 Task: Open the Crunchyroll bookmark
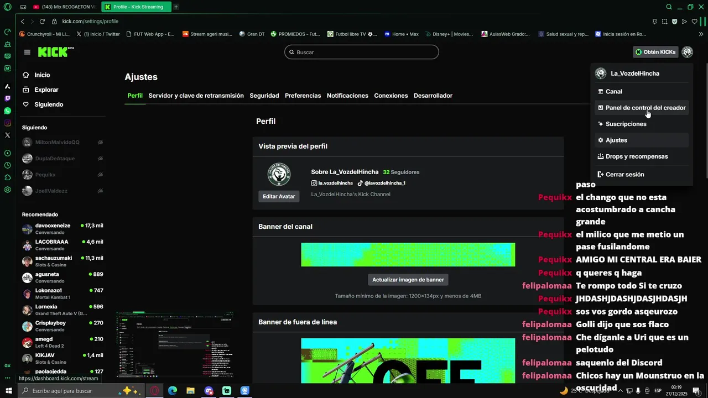[44, 34]
